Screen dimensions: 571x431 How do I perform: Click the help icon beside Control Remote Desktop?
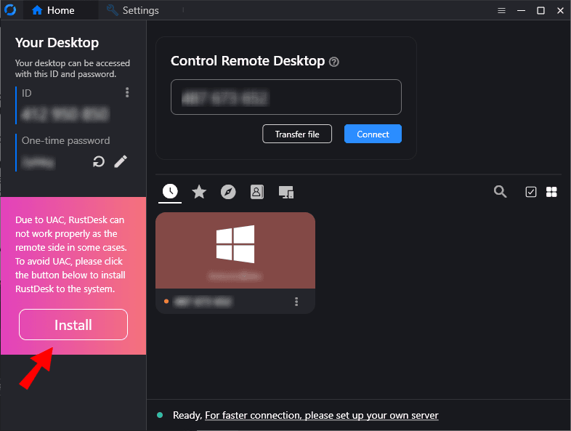(334, 62)
